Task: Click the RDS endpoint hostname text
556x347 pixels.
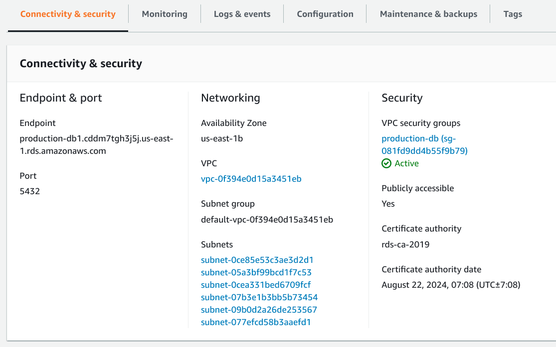Action: (96, 144)
